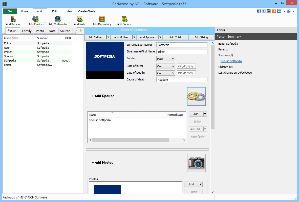
Task: Click the Date of Death date field
Action: tap(186, 73)
